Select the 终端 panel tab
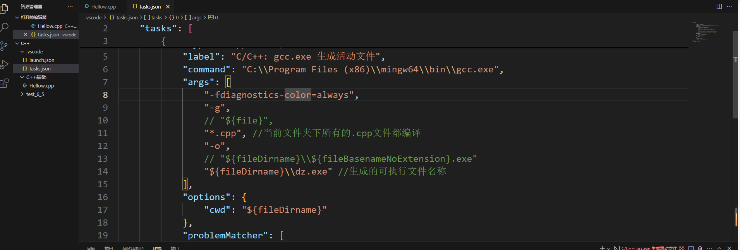This screenshot has height=250, width=740. tap(157, 248)
